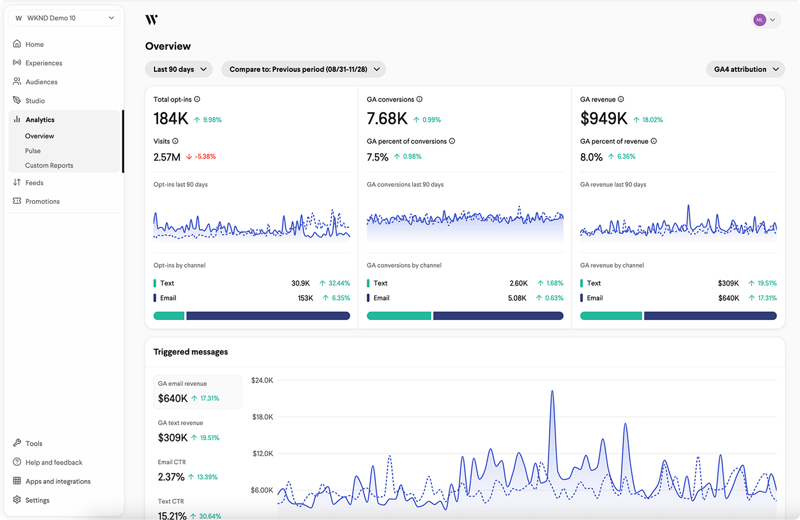Screen dimensions: 800x520
Task: Open Apps and integrations grid icon
Action: click(x=17, y=481)
